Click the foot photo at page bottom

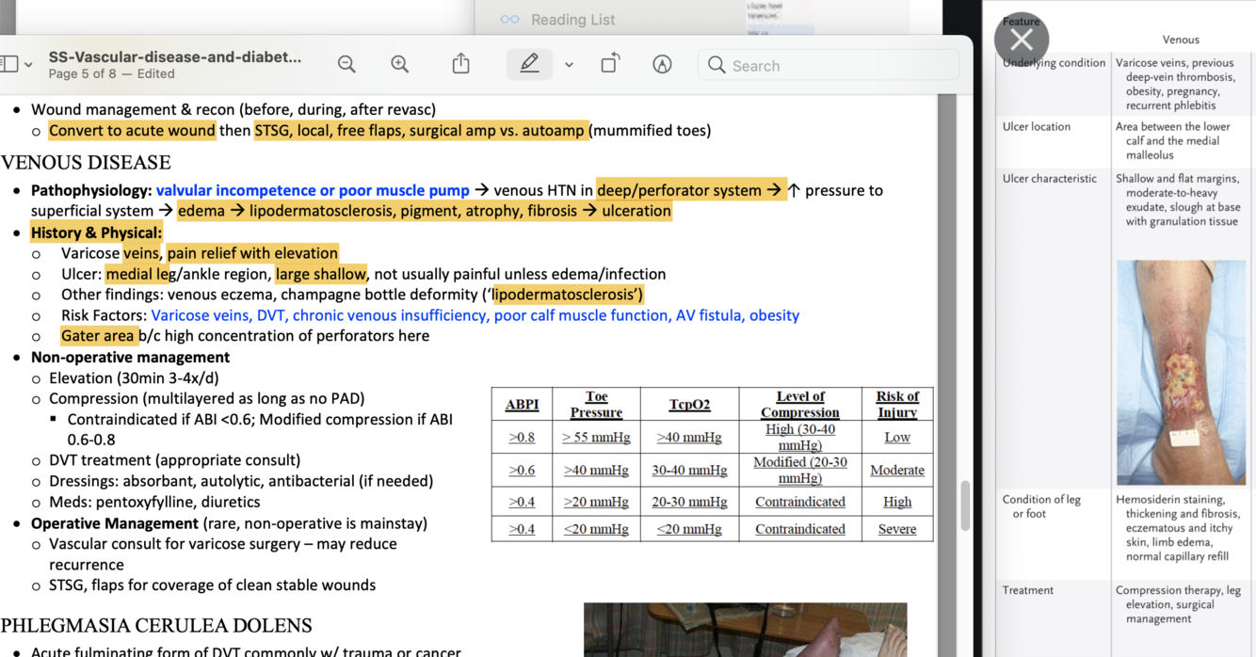pyautogui.click(x=746, y=630)
